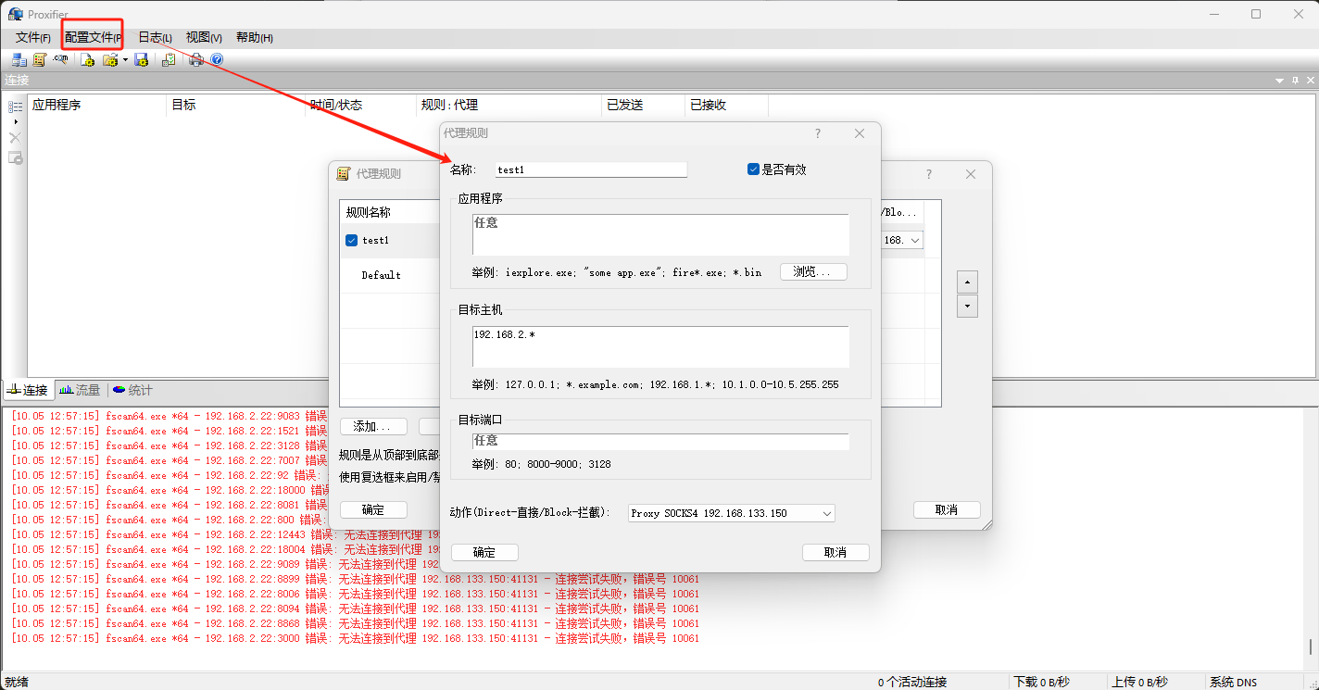Screen dimensions: 1319x690
Task: Click the Proxifier app icon in title bar
Action: tap(16, 13)
